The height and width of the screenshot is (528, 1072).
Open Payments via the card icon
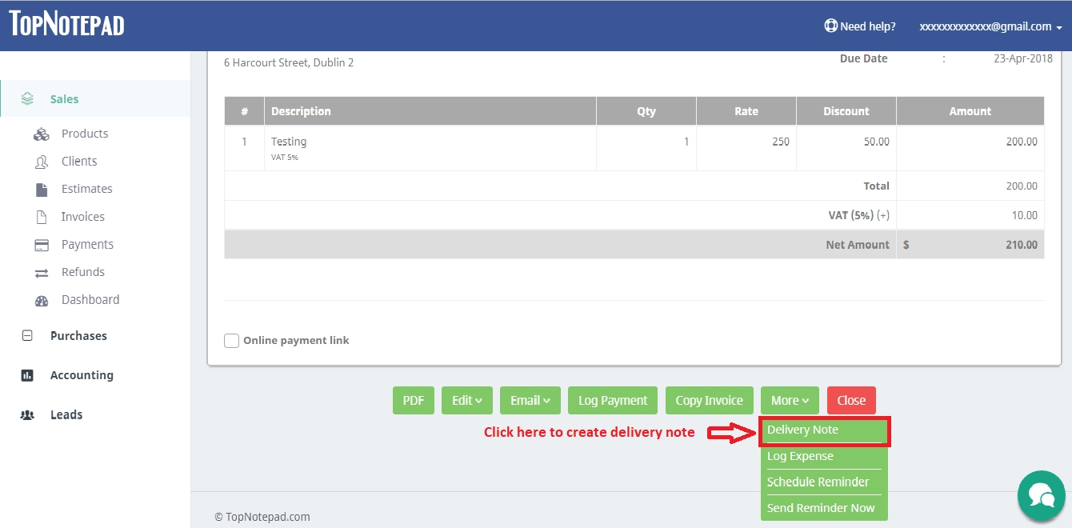pos(42,244)
